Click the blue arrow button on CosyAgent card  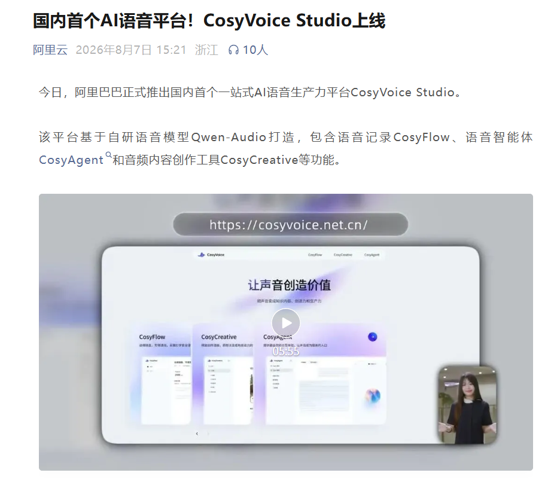372,337
